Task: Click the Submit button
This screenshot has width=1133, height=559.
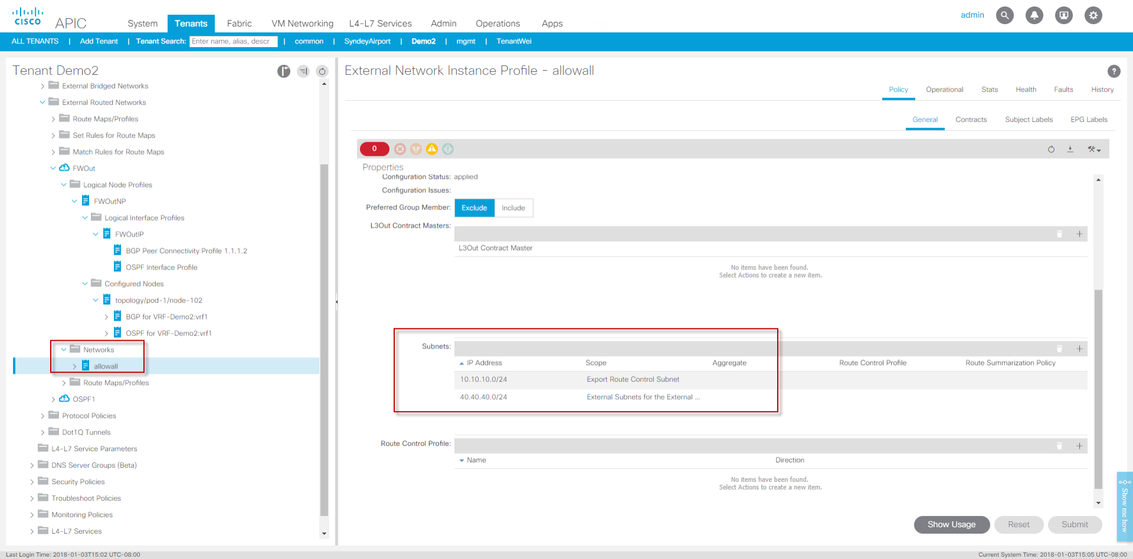Action: (1075, 525)
